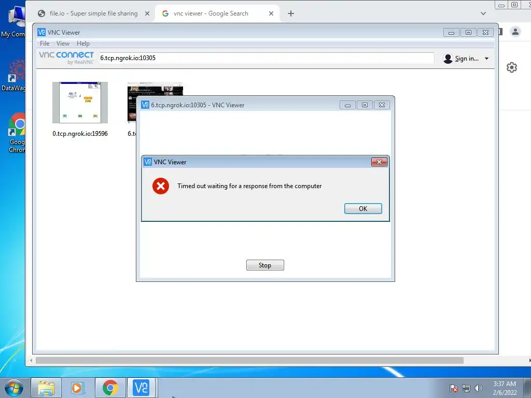Open Google settings gear icon
The height and width of the screenshot is (398, 531).
point(512,67)
